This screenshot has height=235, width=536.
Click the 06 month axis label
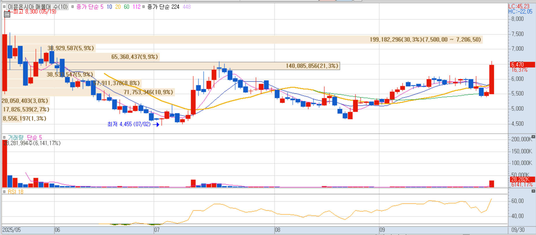57,230
